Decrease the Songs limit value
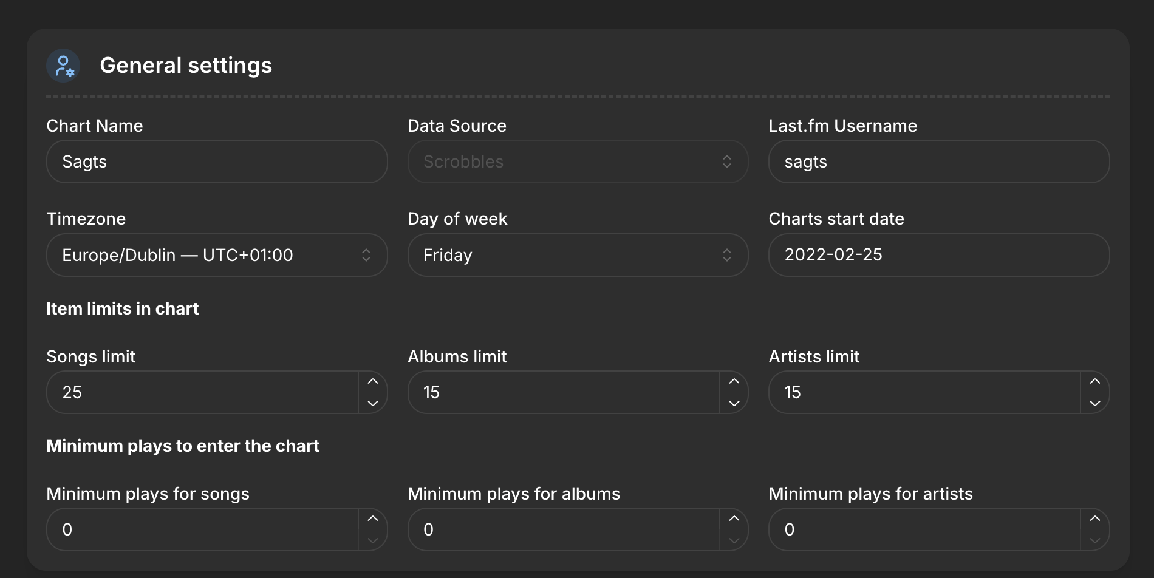This screenshot has width=1154, height=578. click(373, 403)
